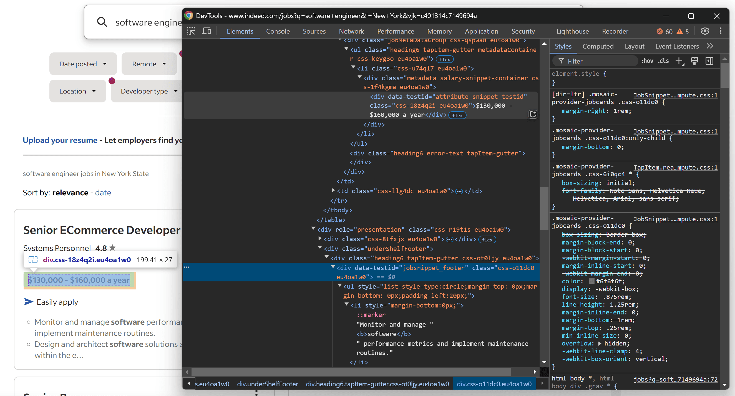The height and width of the screenshot is (396, 735).
Task: Click the filter funnel icon in Styles
Action: 561,61
